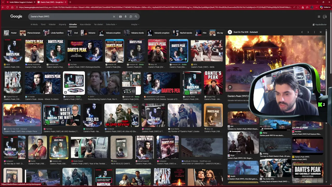Filter images by the Volcano eruption chip
This screenshot has width=332, height=187.
(x=110, y=33)
